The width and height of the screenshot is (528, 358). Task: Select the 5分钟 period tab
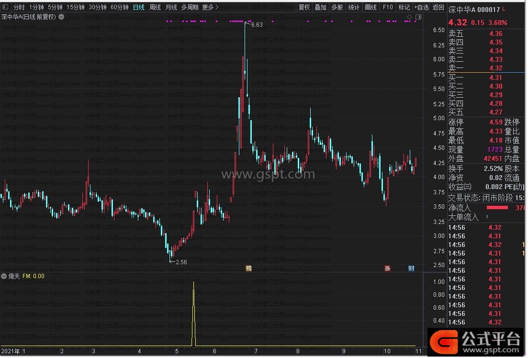point(55,7)
